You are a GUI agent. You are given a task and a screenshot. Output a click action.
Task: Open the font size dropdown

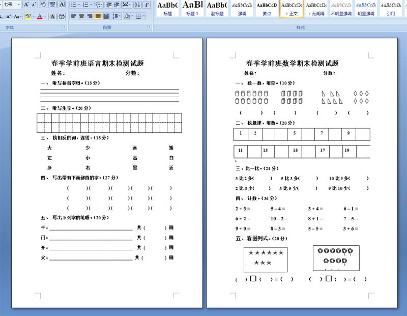click(x=19, y=5)
